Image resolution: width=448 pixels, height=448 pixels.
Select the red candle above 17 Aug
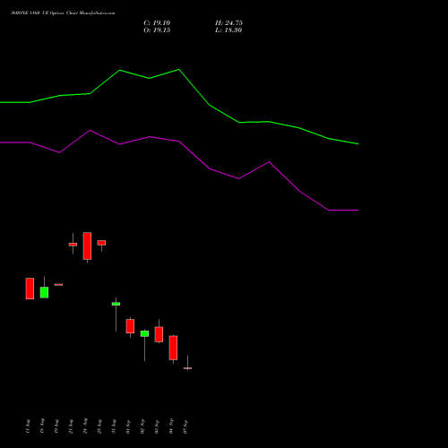[x=30, y=289]
